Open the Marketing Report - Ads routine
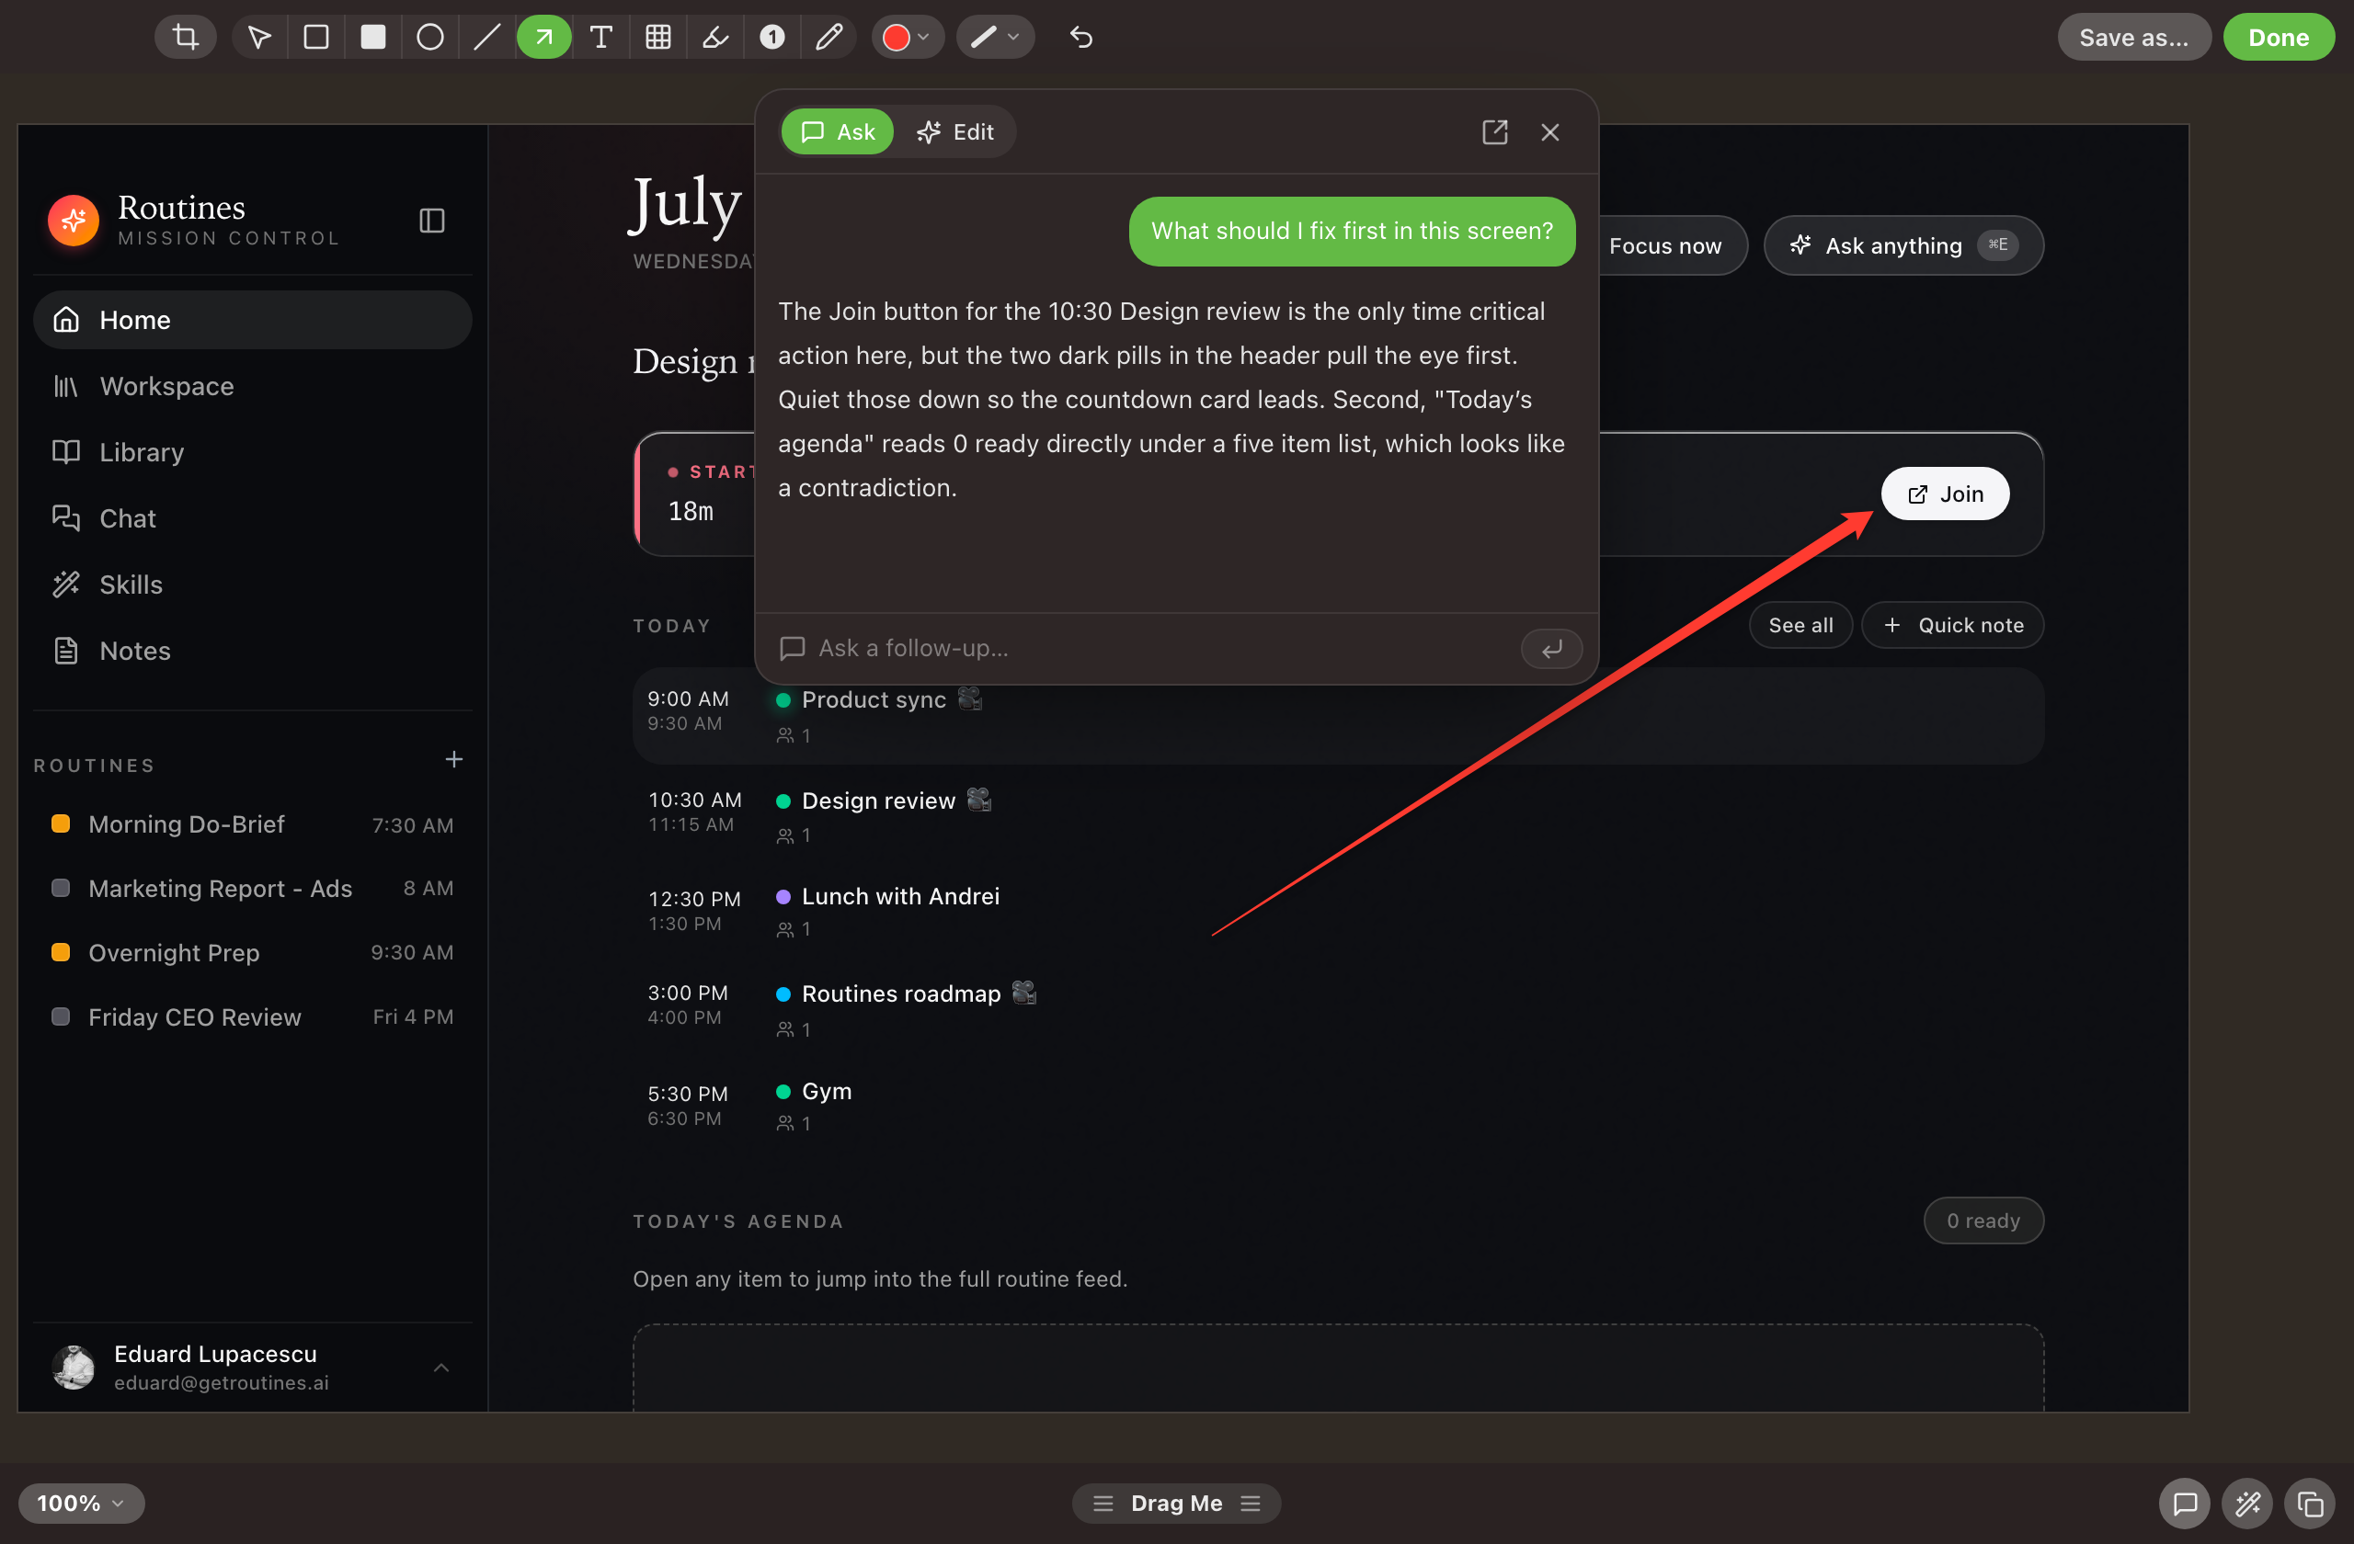The width and height of the screenshot is (2354, 1544). tap(252, 889)
